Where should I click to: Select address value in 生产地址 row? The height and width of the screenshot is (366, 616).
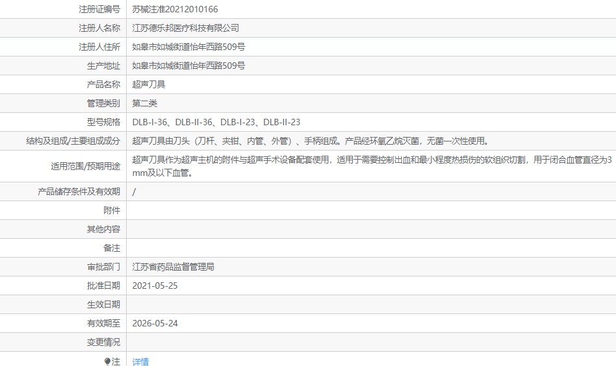coord(188,66)
